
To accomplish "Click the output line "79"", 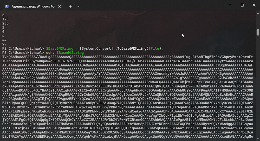I will click(x=4, y=44).
